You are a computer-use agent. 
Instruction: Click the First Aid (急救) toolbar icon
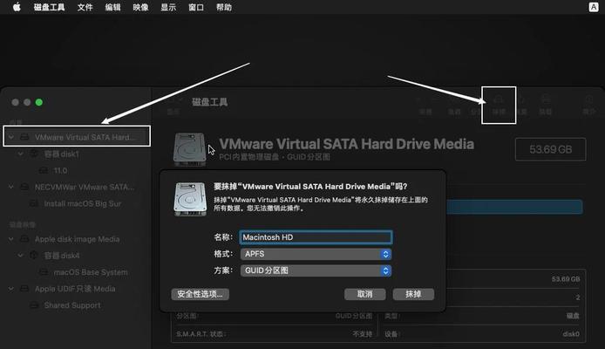454,105
